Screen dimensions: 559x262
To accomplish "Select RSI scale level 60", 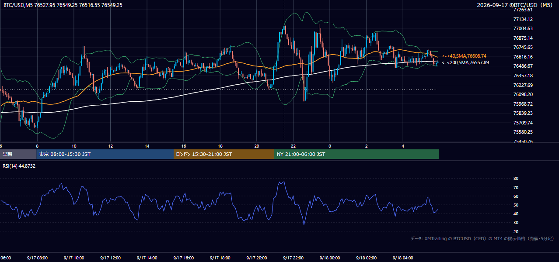I will [516, 196].
